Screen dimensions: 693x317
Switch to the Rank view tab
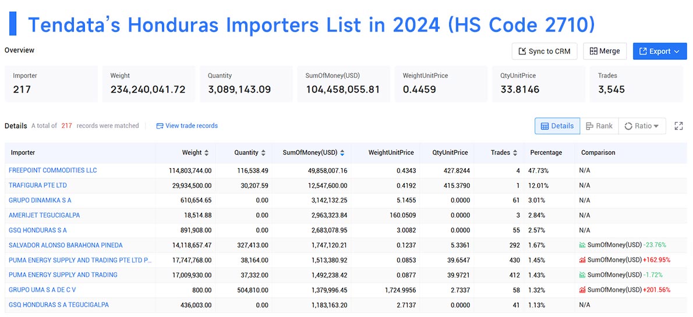click(599, 126)
